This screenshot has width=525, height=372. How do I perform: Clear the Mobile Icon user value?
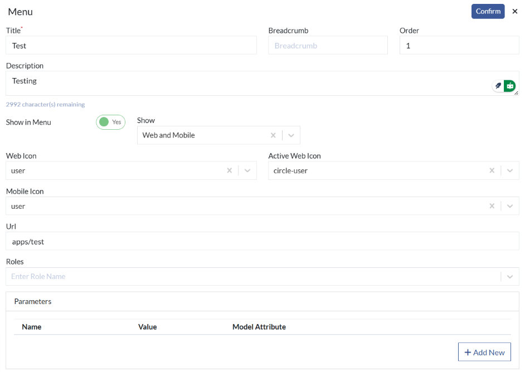[x=492, y=206]
